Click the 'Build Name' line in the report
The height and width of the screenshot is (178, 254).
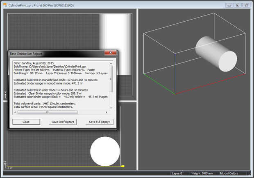click(x=50, y=67)
